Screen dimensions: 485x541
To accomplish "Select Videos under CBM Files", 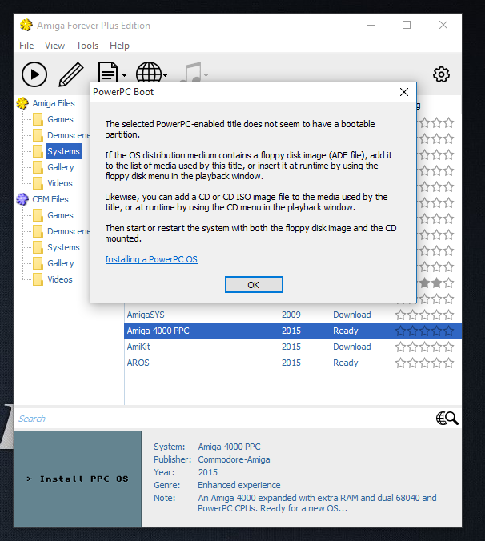I will [60, 279].
